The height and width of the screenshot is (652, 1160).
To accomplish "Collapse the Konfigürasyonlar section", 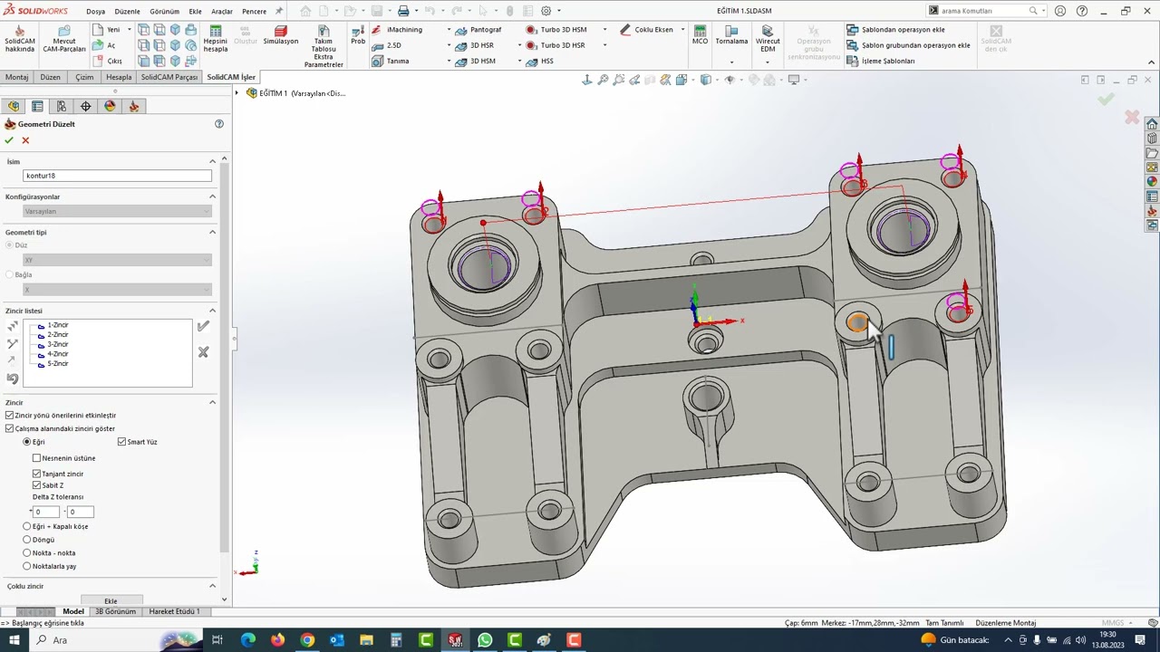I will pos(212,197).
